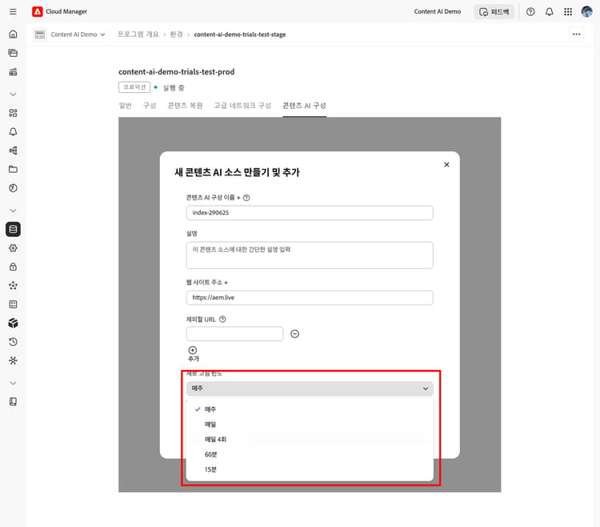Click the 프로덕션 environment badge

coord(134,87)
